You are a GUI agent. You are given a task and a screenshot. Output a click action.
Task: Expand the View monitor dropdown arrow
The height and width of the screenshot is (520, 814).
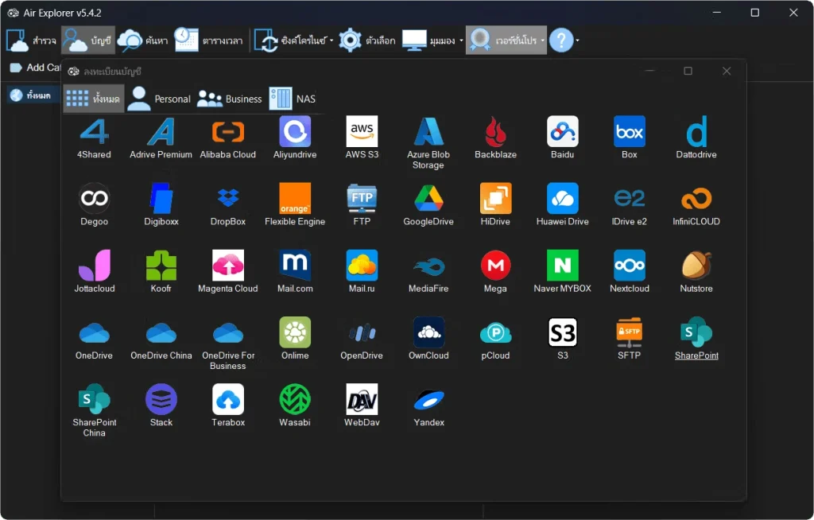(x=461, y=41)
